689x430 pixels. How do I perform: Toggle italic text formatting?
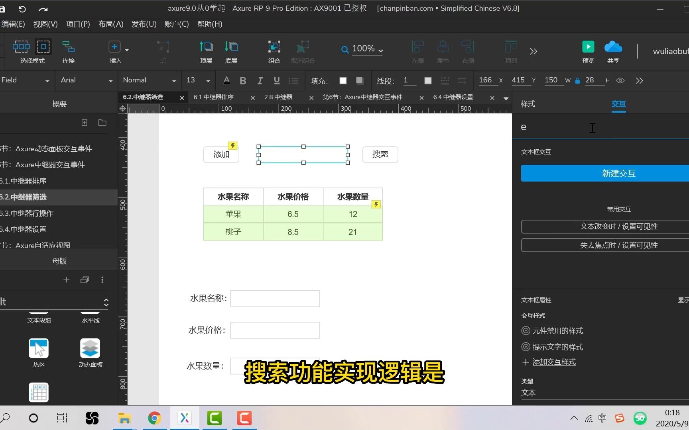tap(260, 81)
